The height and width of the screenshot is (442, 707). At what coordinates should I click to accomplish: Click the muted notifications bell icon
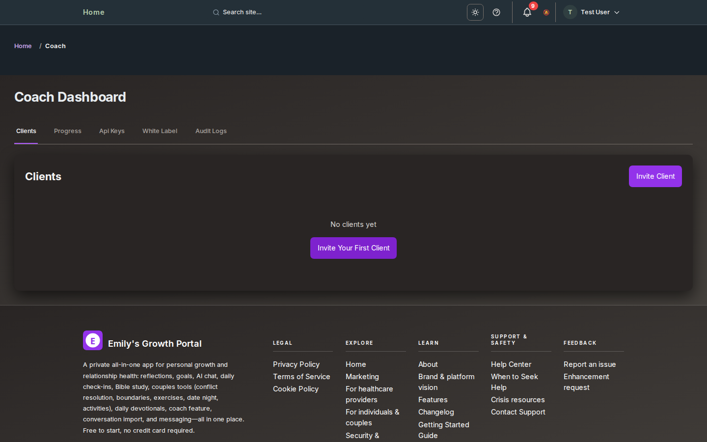coord(546,13)
